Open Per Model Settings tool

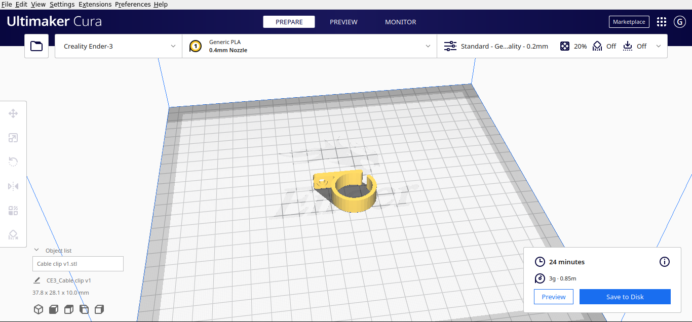click(13, 211)
